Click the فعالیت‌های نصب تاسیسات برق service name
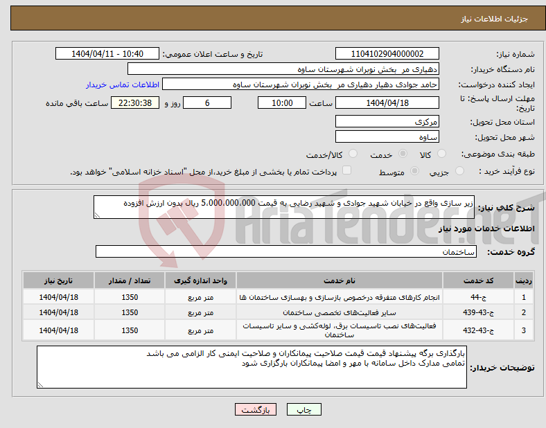The width and height of the screenshot is (546, 428). (x=340, y=330)
